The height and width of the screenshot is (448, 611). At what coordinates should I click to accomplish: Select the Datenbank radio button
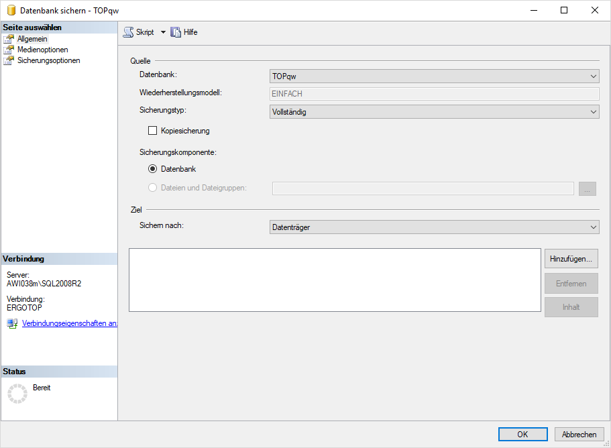(152, 169)
